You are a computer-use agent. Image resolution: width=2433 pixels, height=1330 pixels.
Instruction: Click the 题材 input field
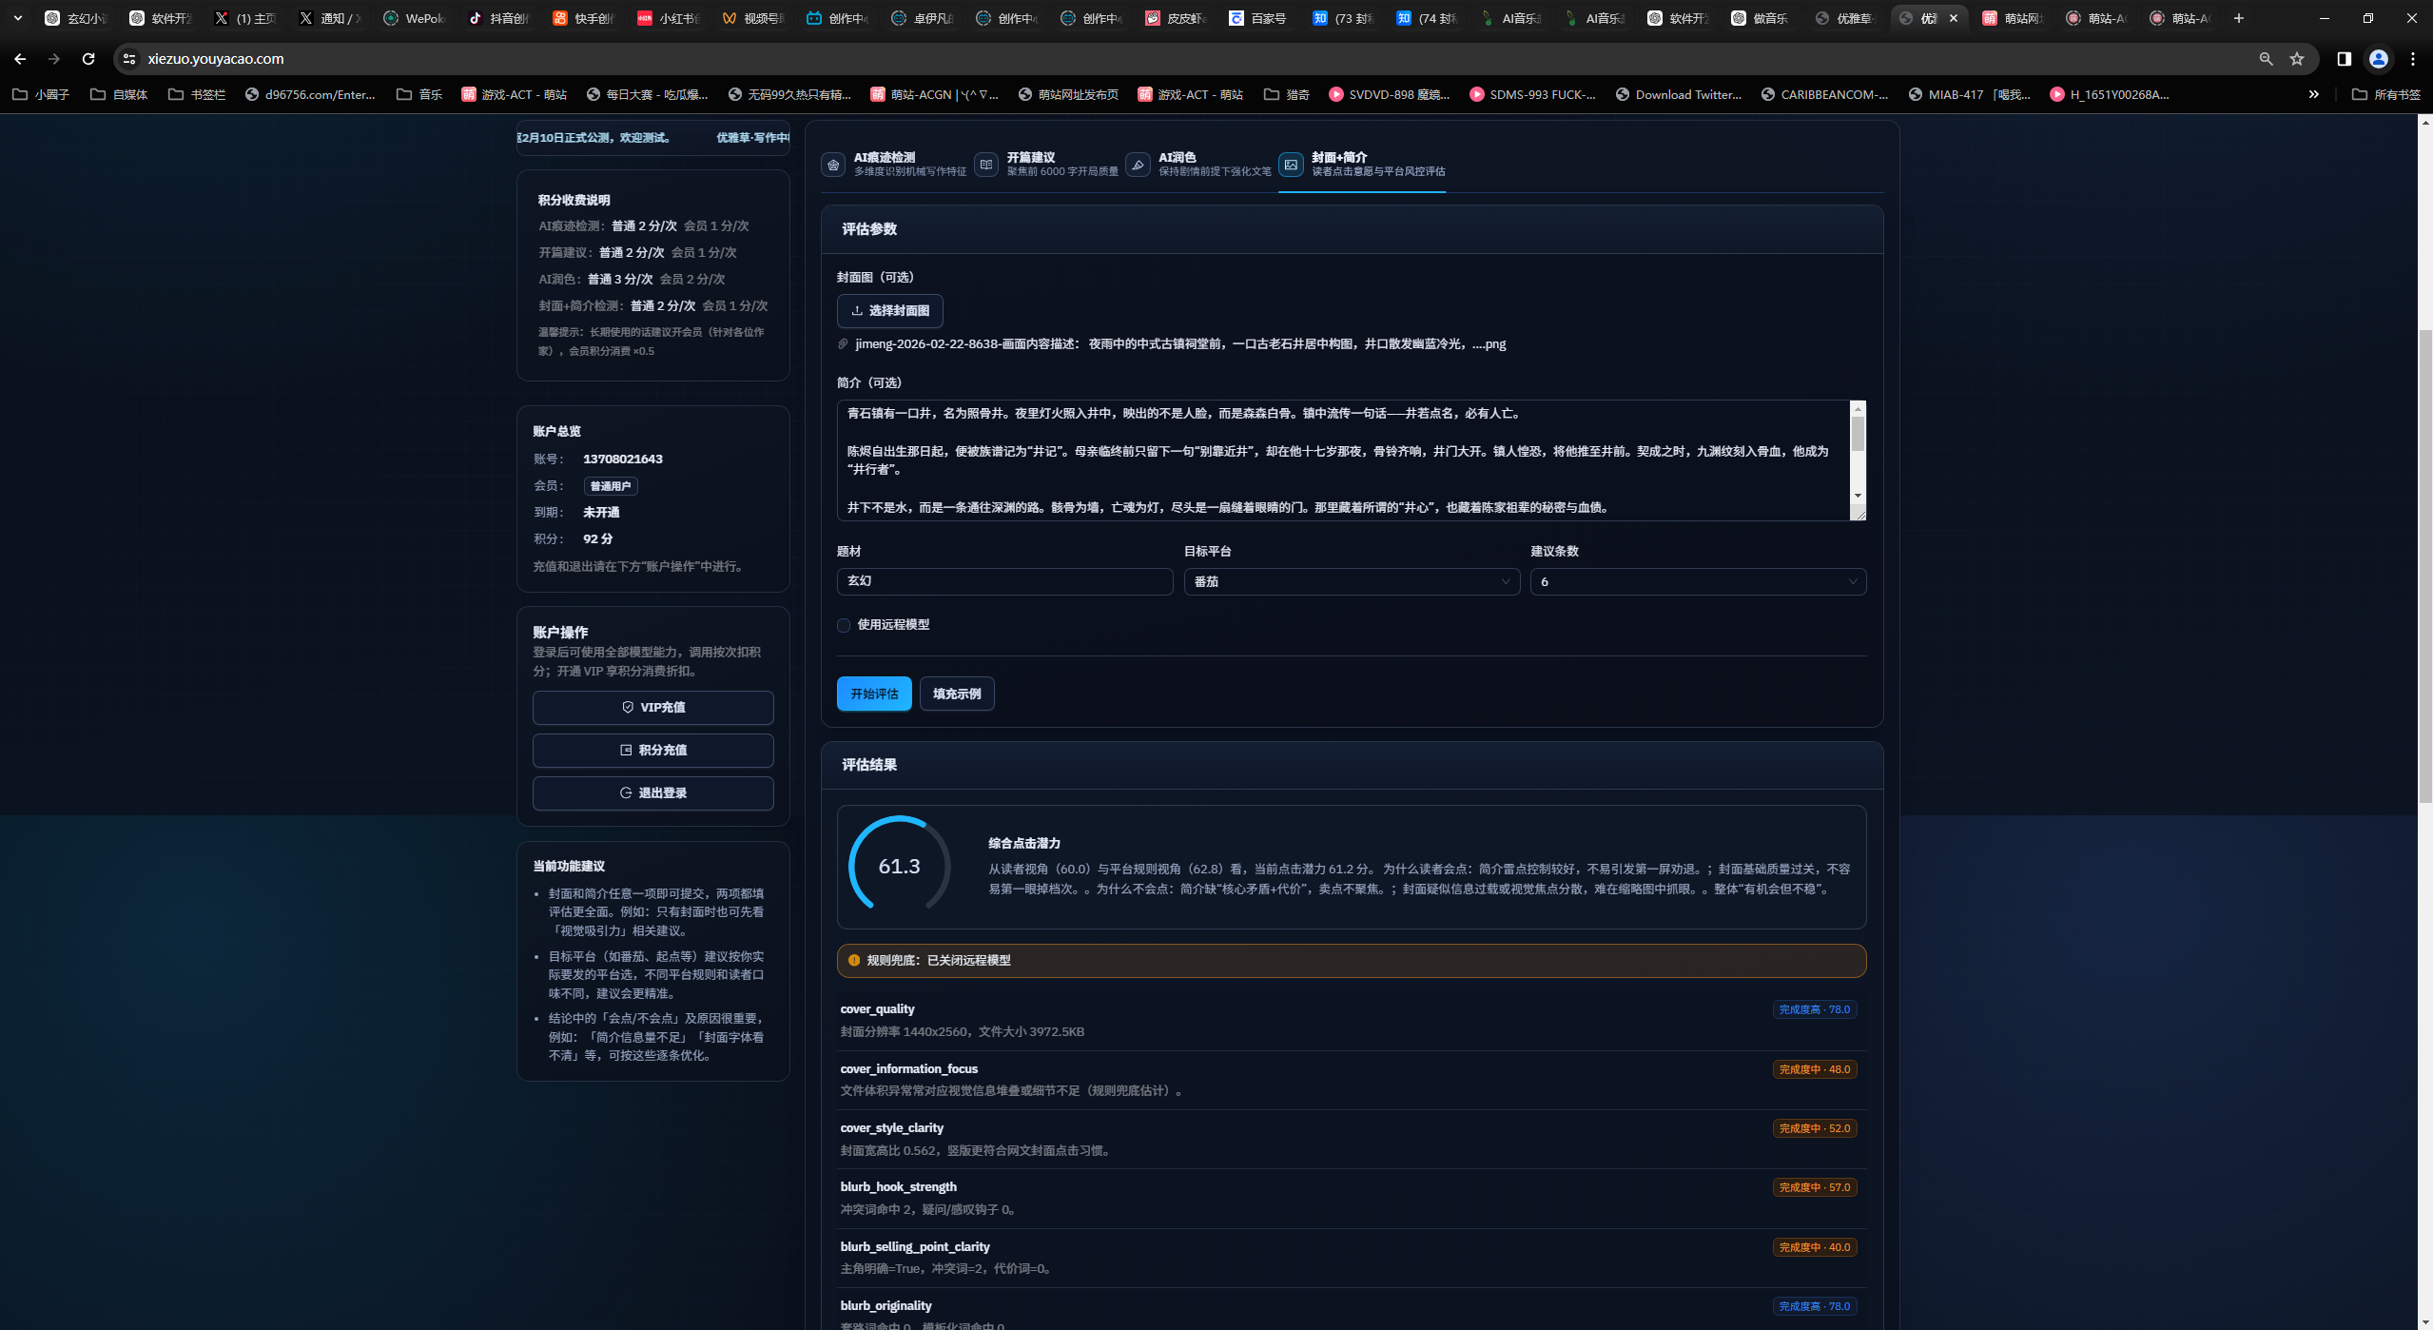[1003, 581]
